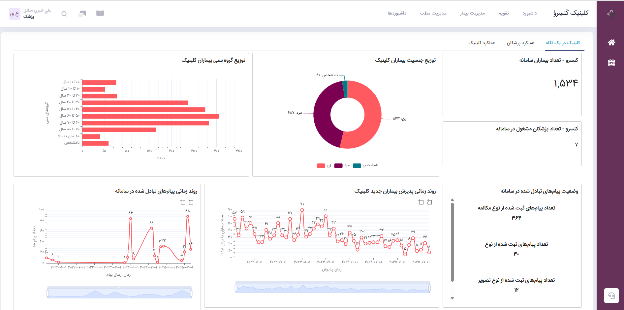The width and height of the screenshot is (624, 310).
Task: Open the book guide icon in header
Action: pyautogui.click(x=100, y=13)
